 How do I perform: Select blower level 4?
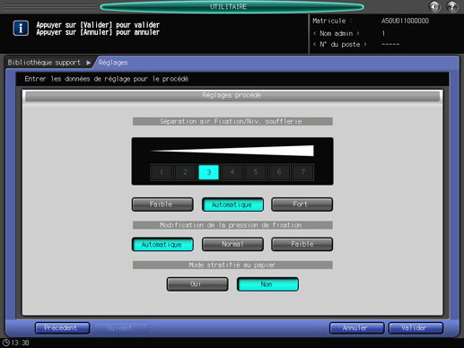click(232, 172)
